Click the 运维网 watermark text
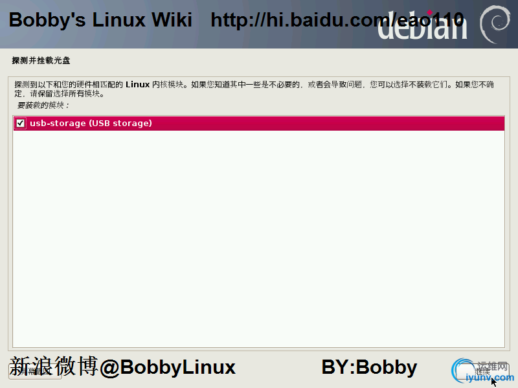Viewport: 518px width, 388px height. [x=492, y=365]
